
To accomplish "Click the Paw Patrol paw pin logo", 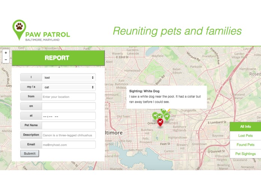I will tap(19, 30).
